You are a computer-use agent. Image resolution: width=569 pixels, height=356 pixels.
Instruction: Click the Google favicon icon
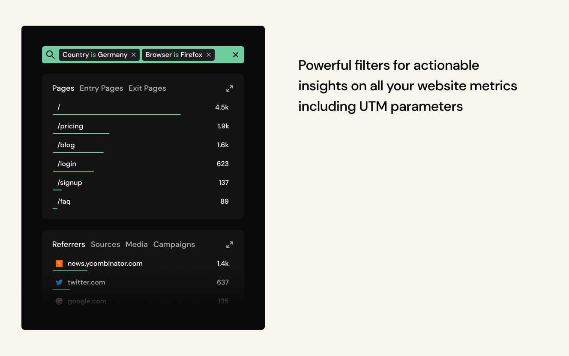pos(59,301)
